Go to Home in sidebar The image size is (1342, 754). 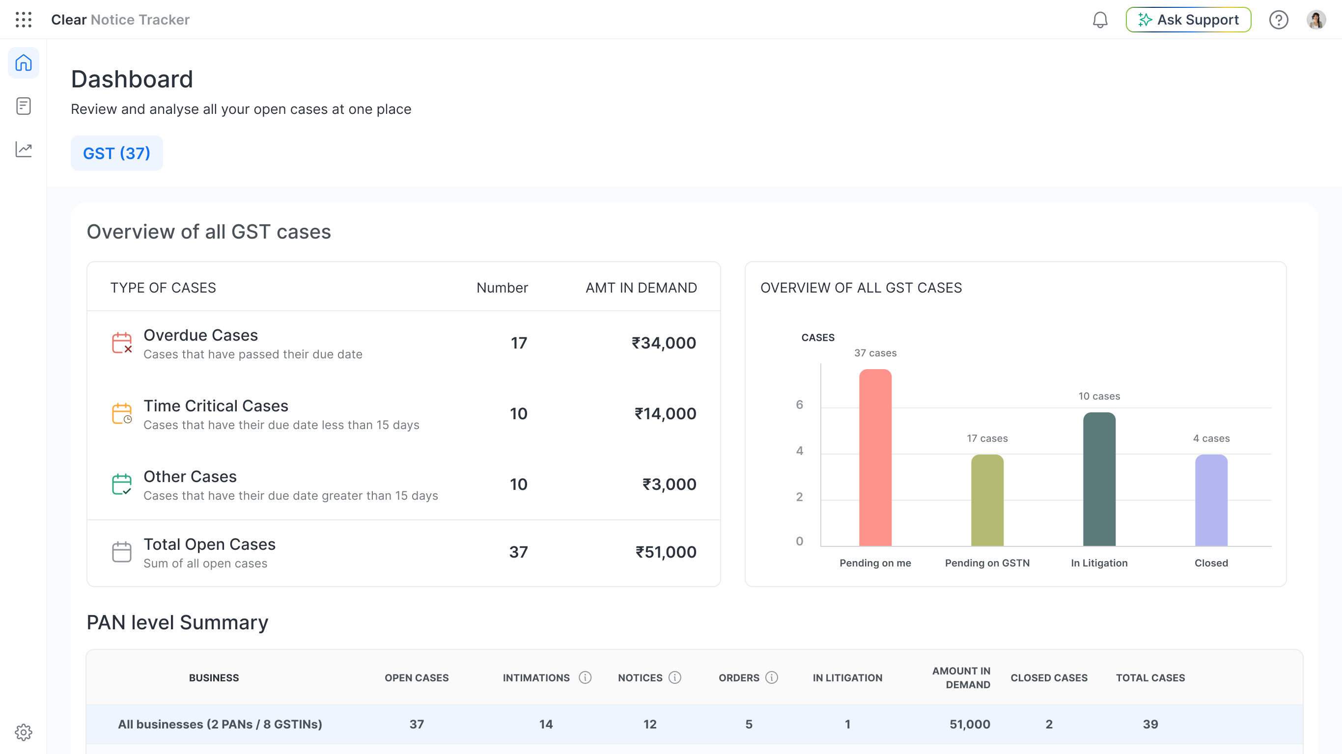24,63
